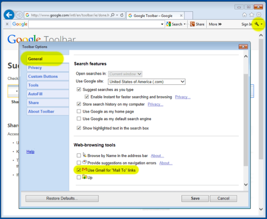Click the Google logo on the toolbar
The width and height of the screenshot is (267, 219).
20,24
